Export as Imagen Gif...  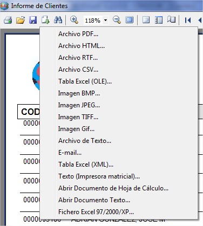coord(119,129)
